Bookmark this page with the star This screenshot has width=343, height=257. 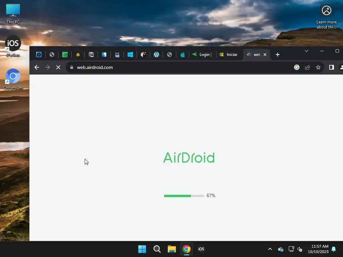point(318,67)
